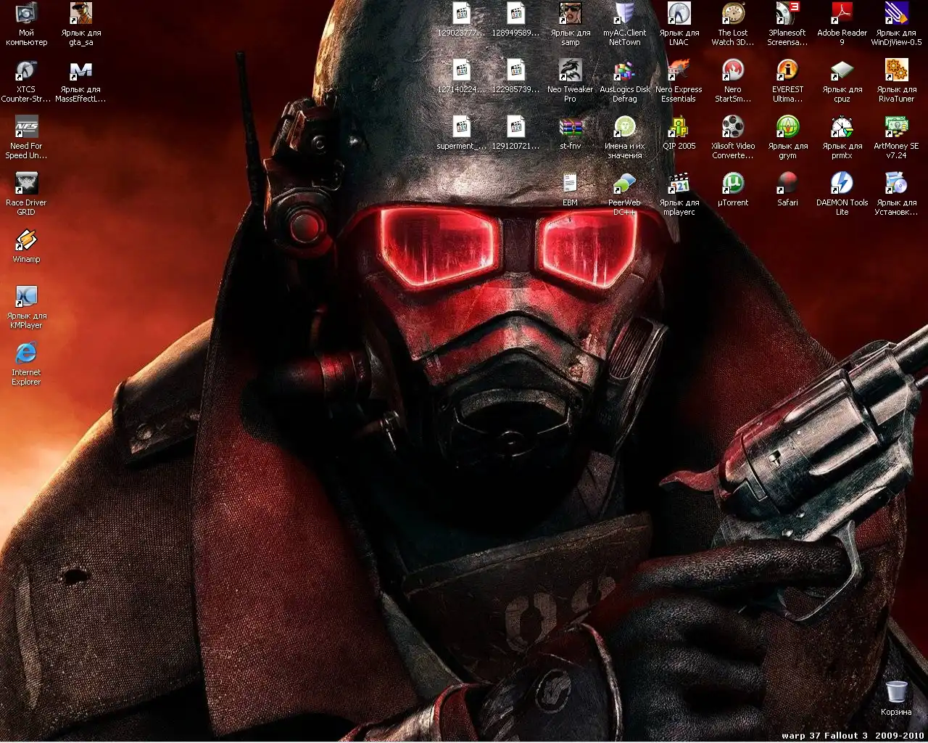This screenshot has height=743, width=928.
Task: Open the Xilisoft Video Converter icon
Action: 733,128
